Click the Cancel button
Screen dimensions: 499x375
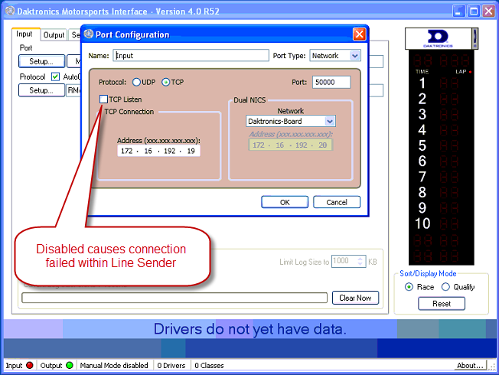coord(336,202)
